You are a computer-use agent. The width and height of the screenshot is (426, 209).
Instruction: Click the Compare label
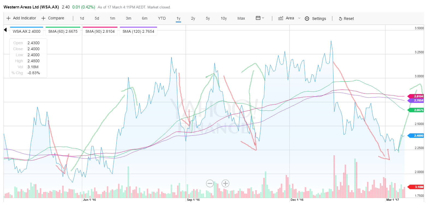(56, 18)
